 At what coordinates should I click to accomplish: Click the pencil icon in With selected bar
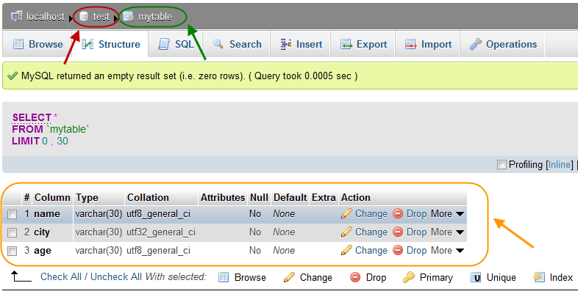[289, 277]
